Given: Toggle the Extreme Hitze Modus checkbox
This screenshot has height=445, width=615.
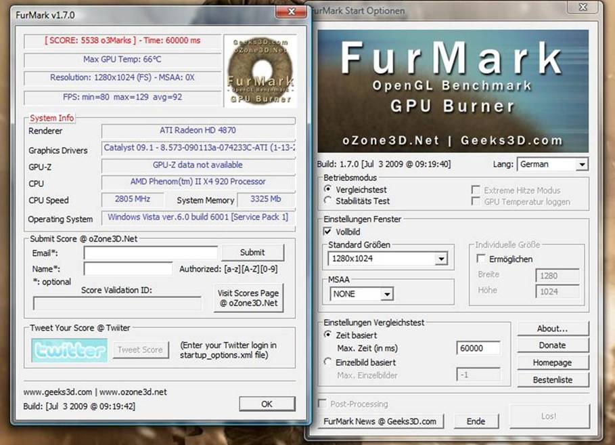Looking at the screenshot, I should (476, 190).
